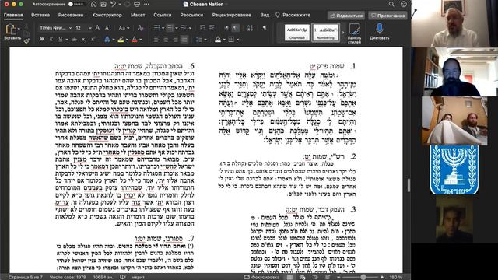Decrease font size with small A icon
The image size is (498, 280).
pos(107,28)
